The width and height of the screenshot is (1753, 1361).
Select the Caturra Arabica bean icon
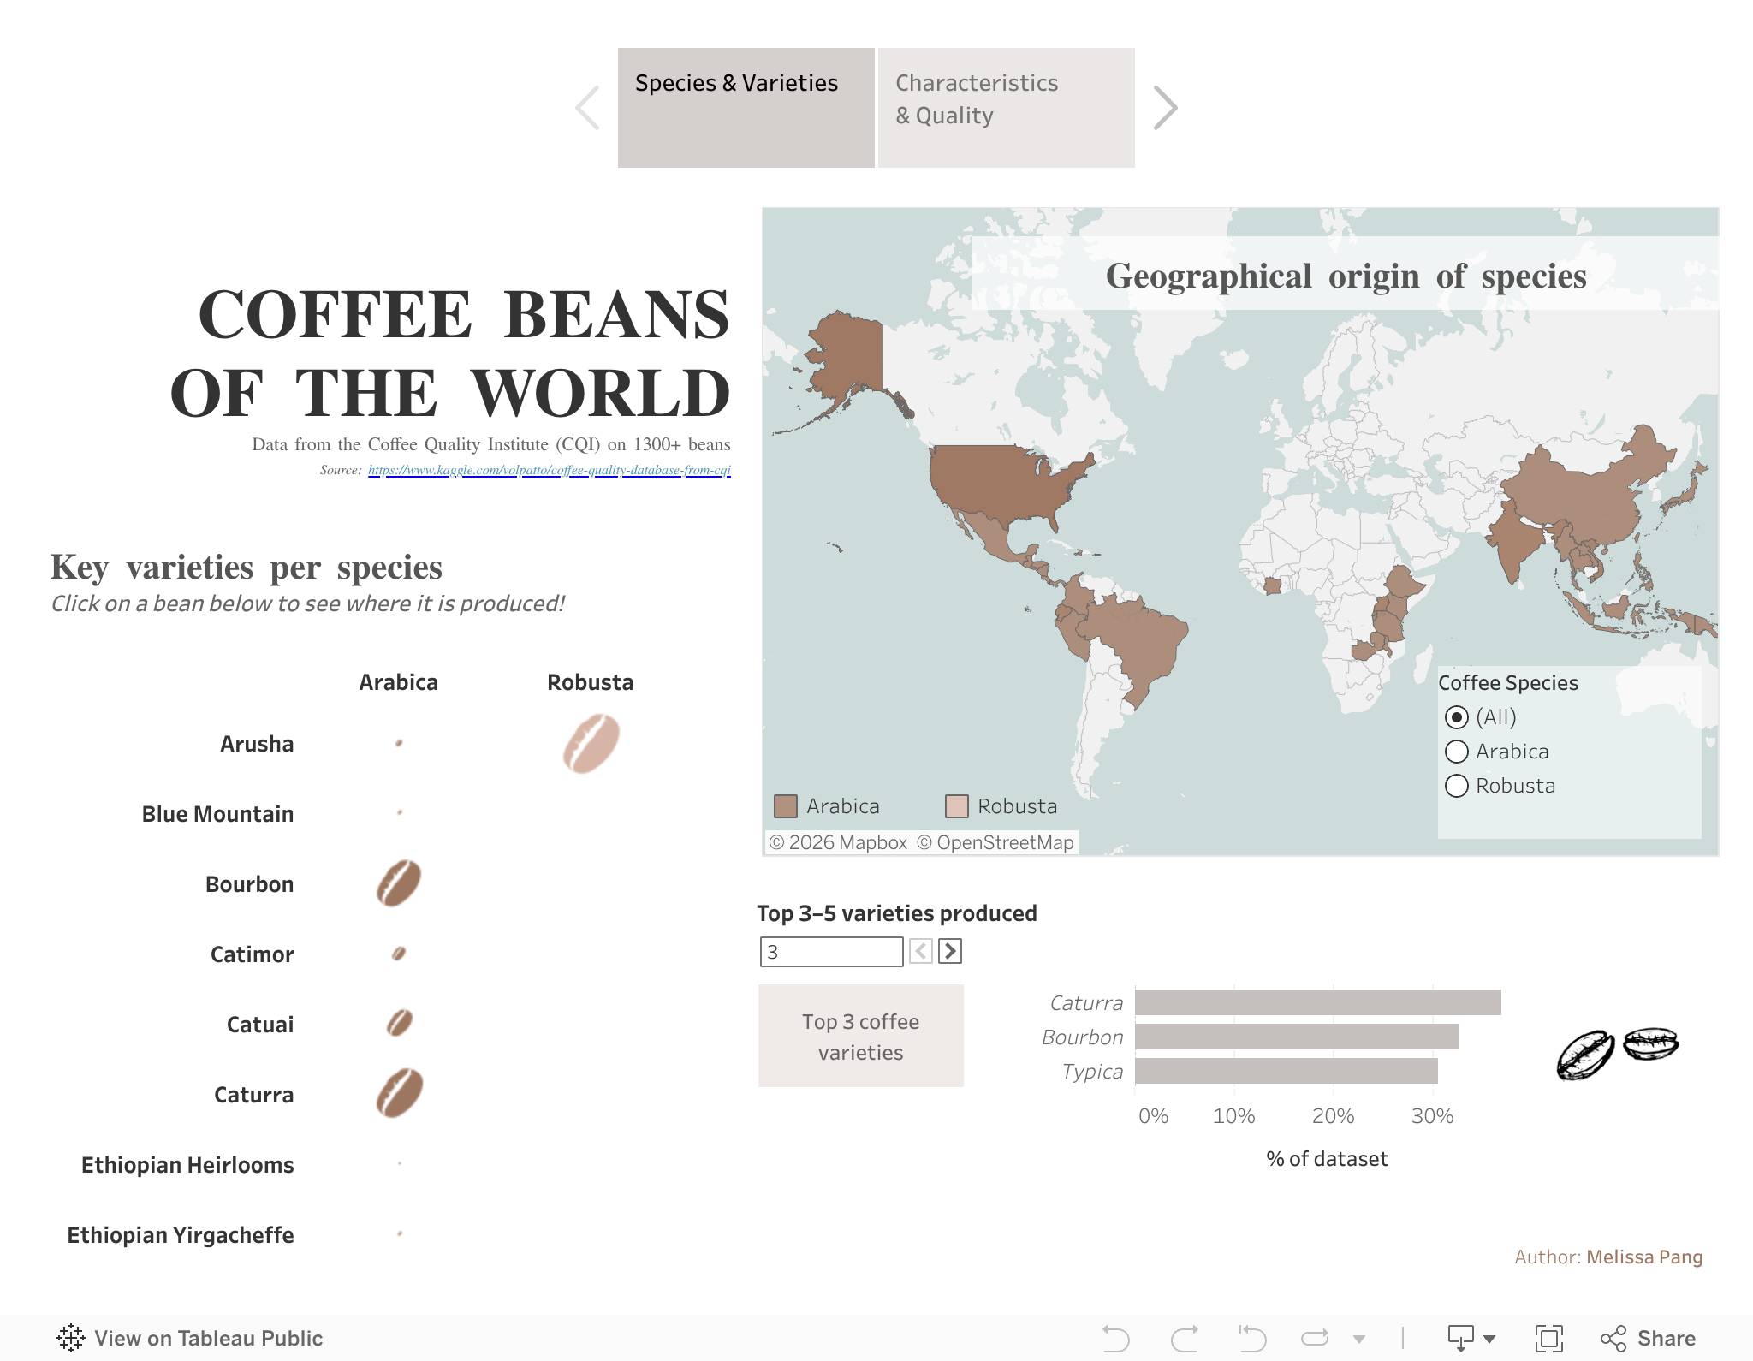(398, 1093)
